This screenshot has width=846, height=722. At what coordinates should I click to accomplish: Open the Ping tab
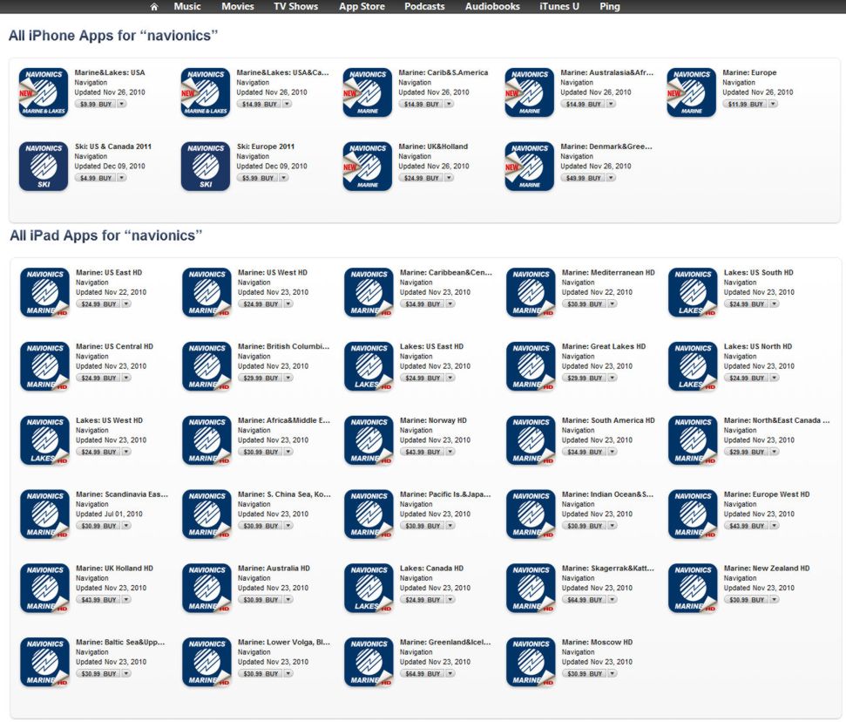tap(610, 6)
